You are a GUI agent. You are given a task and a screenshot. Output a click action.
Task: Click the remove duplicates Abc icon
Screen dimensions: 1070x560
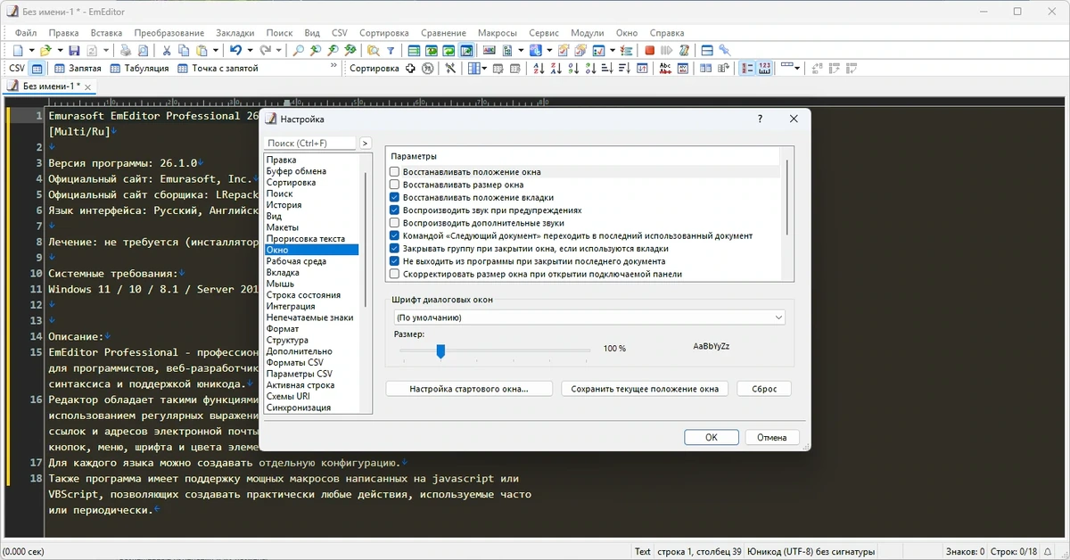(x=665, y=69)
